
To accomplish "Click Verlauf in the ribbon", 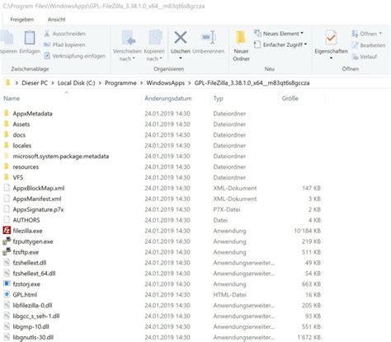I will click(365, 57).
